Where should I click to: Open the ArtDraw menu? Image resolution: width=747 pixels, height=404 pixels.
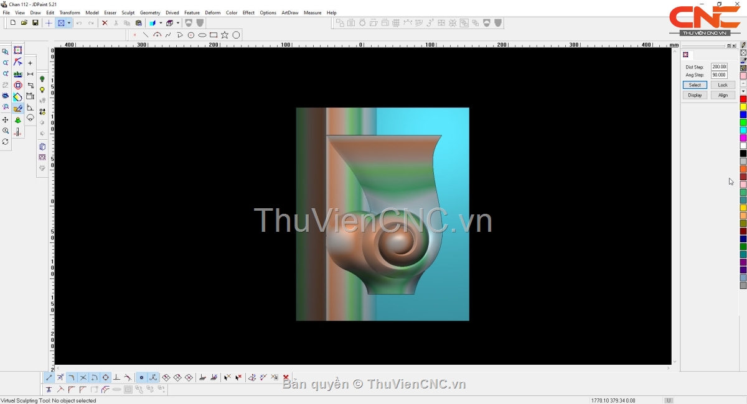[289, 12]
